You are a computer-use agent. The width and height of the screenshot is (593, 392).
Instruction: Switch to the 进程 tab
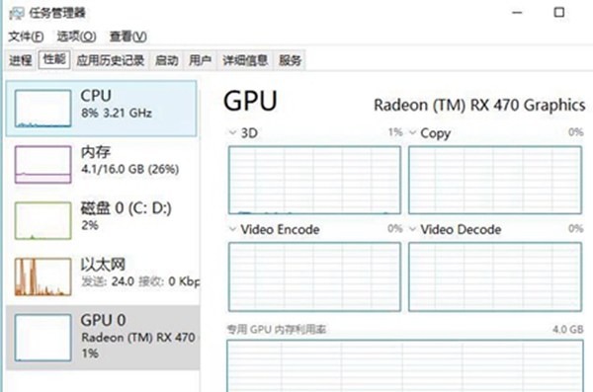click(21, 60)
